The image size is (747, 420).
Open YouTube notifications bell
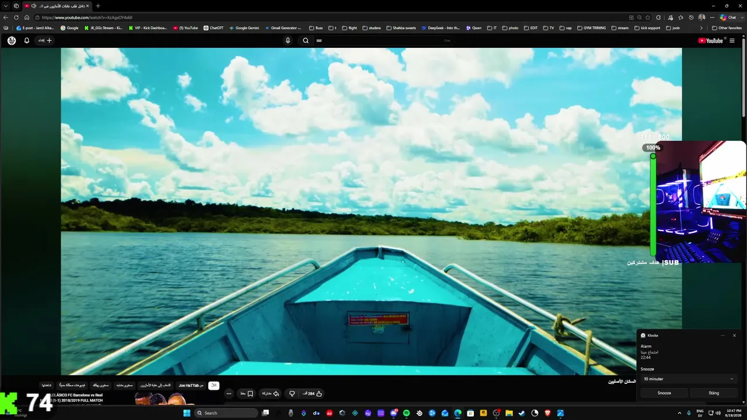26,40
